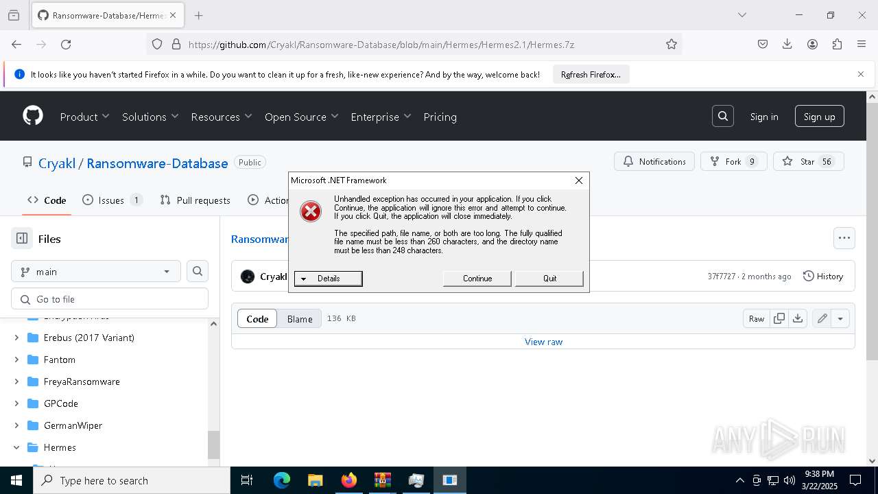Open the Cryakl user link
This screenshot has width=878, height=494.
coord(57,163)
